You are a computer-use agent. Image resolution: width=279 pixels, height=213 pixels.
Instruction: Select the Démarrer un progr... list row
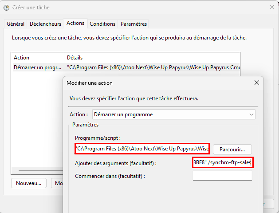tap(37, 67)
